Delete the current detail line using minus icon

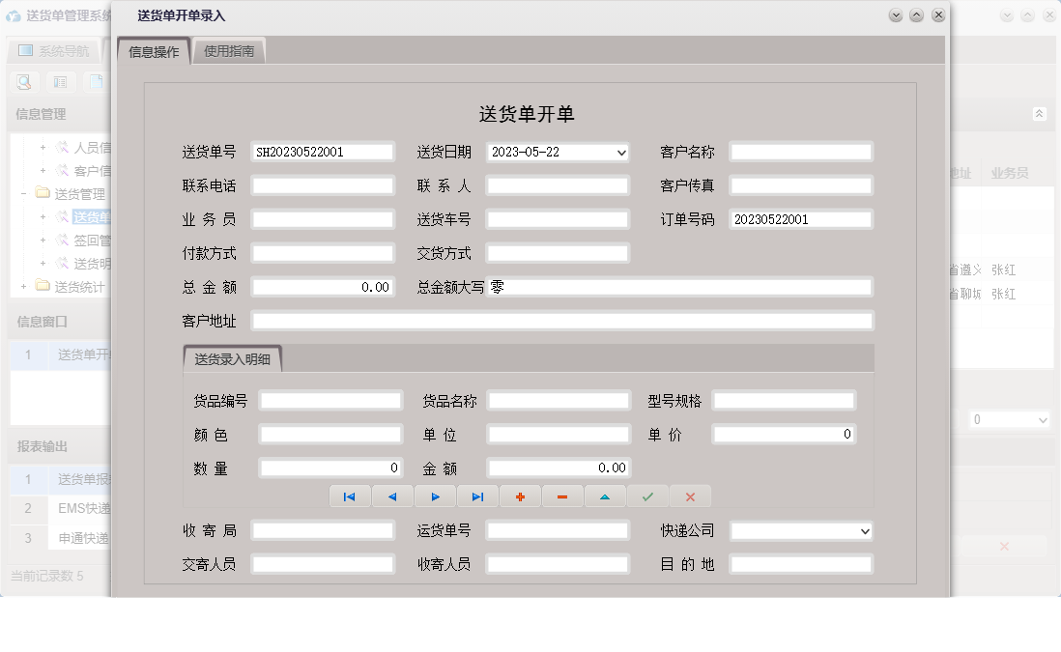click(x=562, y=496)
